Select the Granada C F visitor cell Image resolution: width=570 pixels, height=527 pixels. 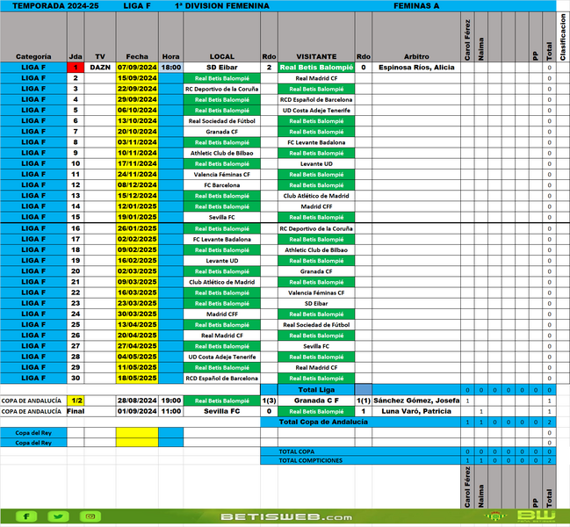(x=316, y=401)
